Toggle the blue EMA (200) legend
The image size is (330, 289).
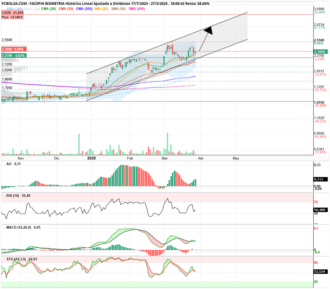(x=84, y=9)
